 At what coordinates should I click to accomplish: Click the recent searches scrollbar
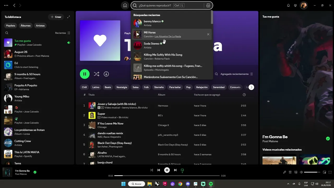click(x=212, y=18)
